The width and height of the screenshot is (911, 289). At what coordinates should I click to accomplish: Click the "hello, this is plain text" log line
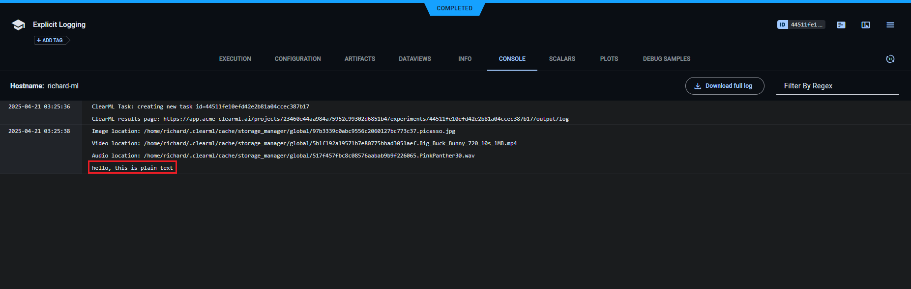click(x=132, y=168)
